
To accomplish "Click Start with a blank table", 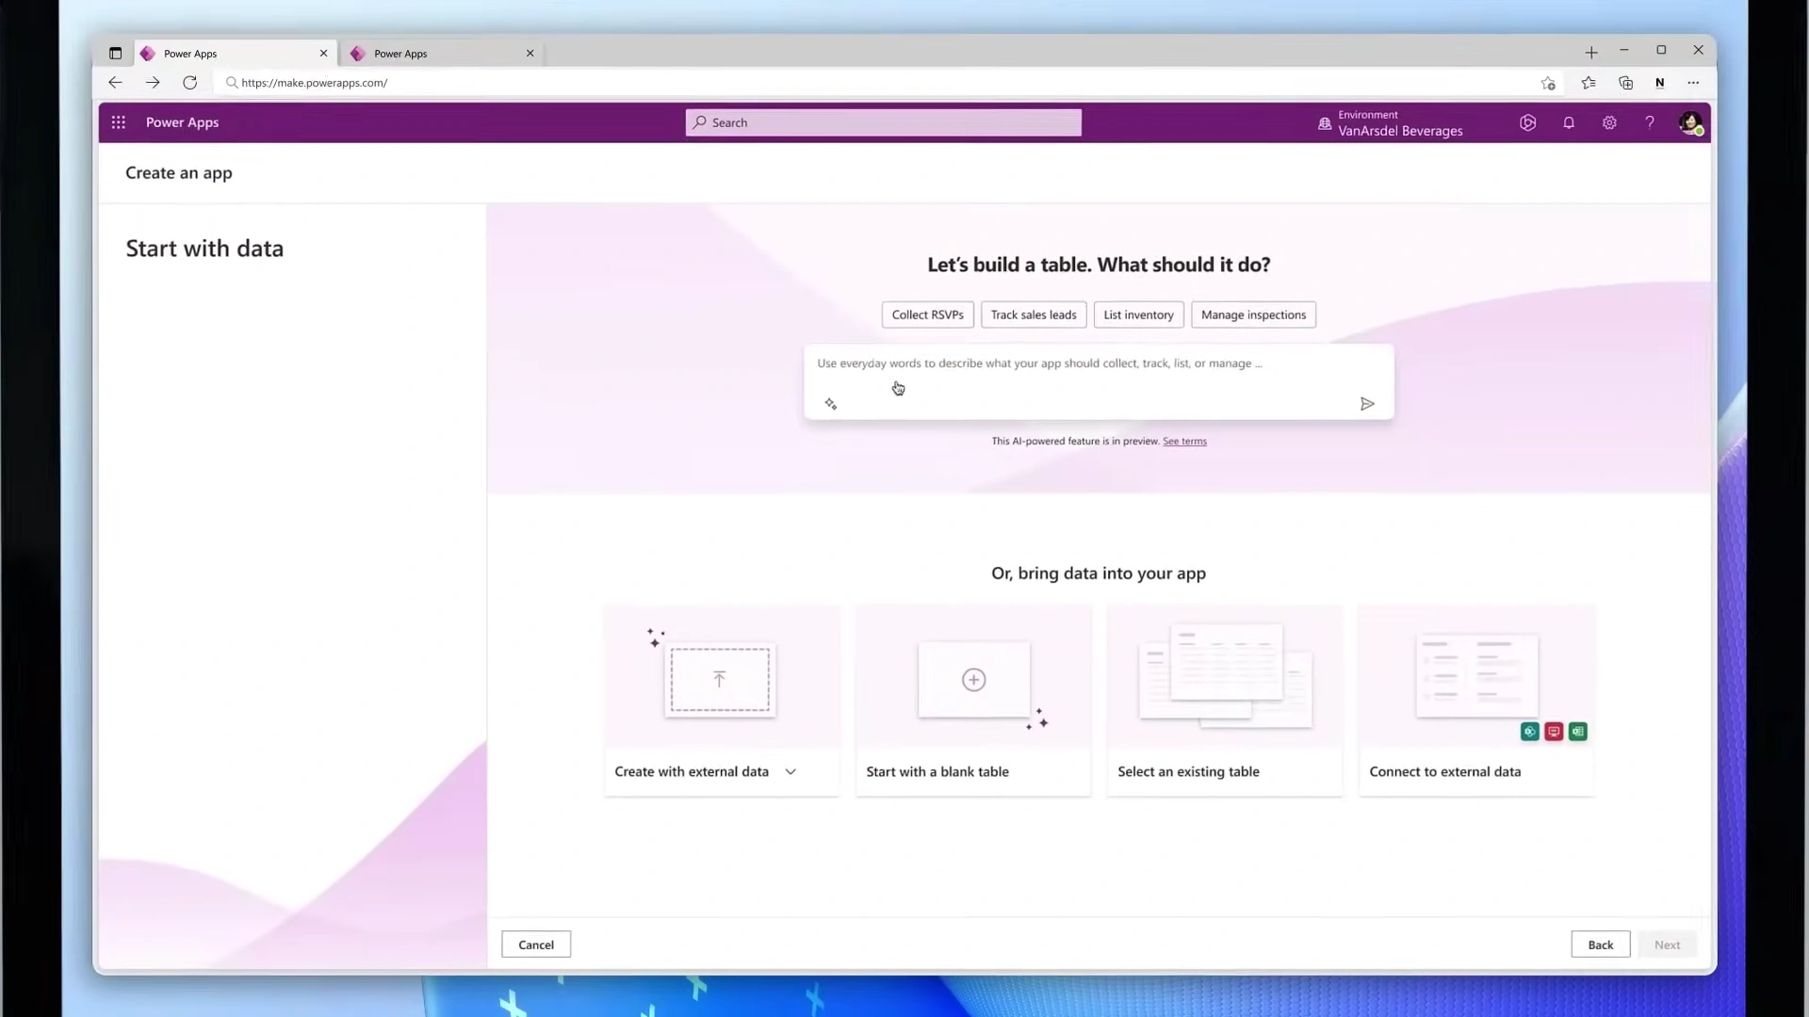I will (937, 772).
